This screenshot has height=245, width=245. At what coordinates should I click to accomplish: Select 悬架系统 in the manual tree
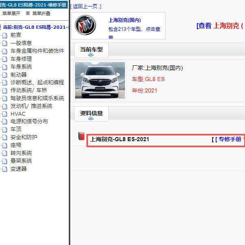(x=21, y=161)
